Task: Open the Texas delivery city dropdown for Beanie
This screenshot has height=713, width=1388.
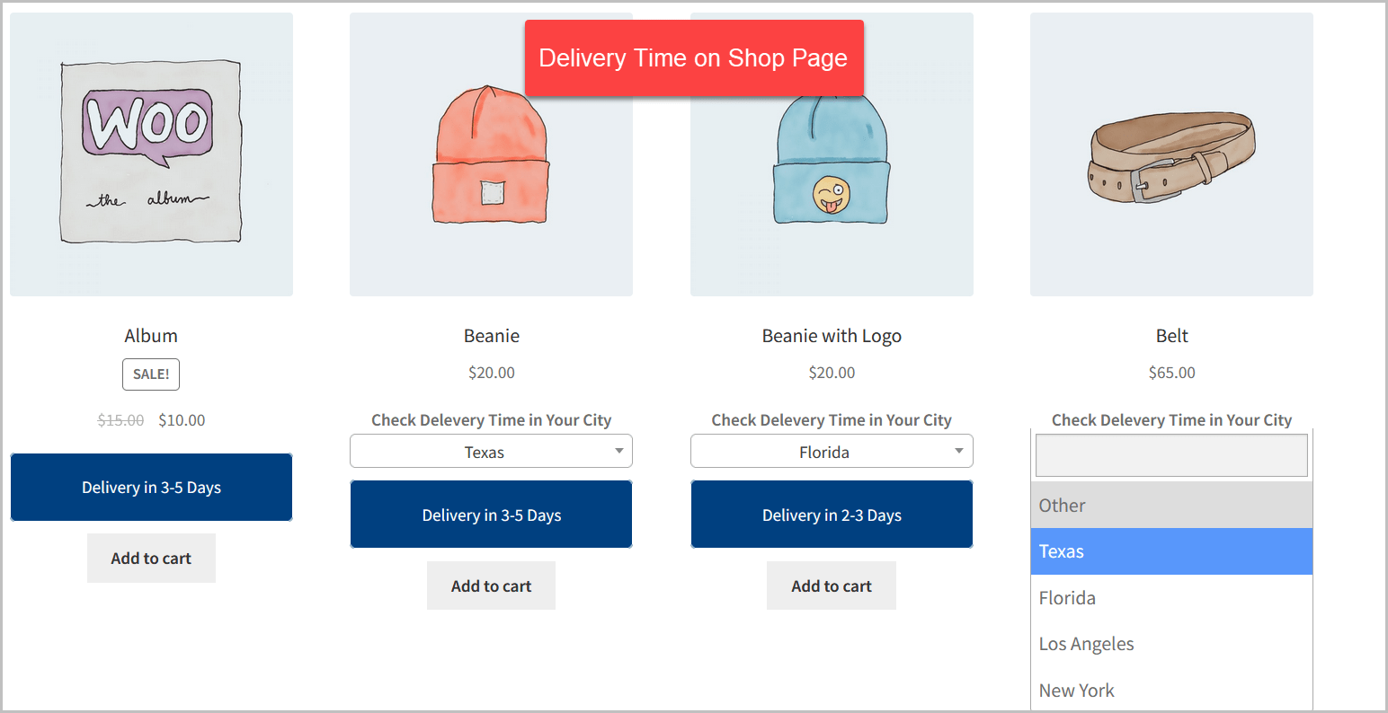Action: pos(491,451)
